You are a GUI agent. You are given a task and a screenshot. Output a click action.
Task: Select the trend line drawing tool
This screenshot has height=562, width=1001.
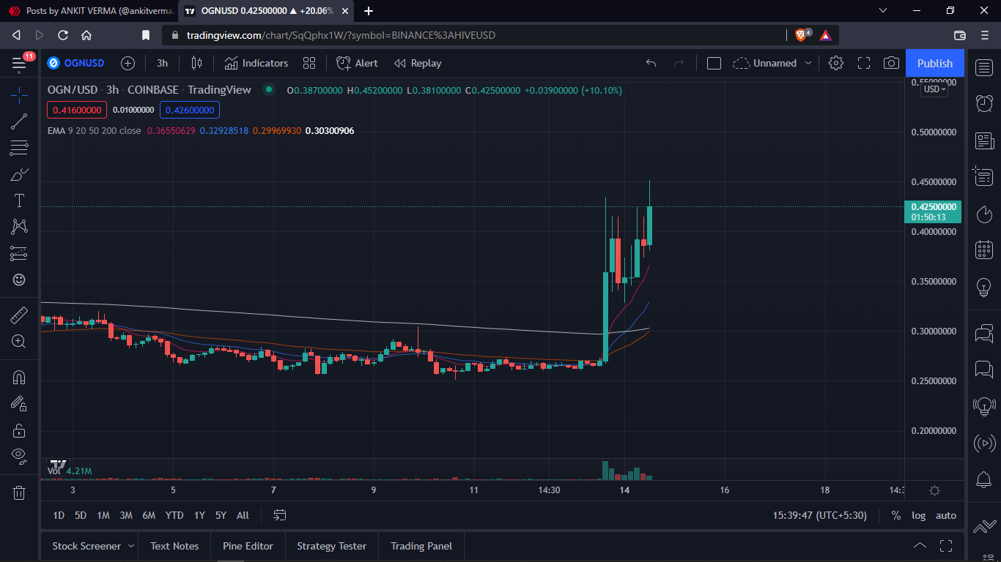[x=19, y=121]
